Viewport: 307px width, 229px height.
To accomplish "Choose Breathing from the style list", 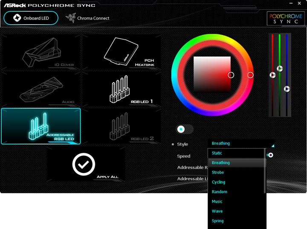I will pyautogui.click(x=236, y=163).
